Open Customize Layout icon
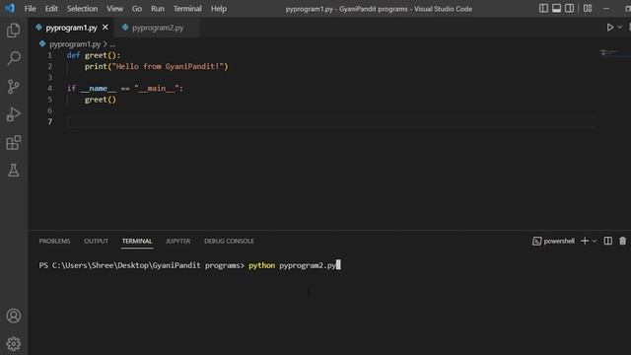 pyautogui.click(x=588, y=9)
